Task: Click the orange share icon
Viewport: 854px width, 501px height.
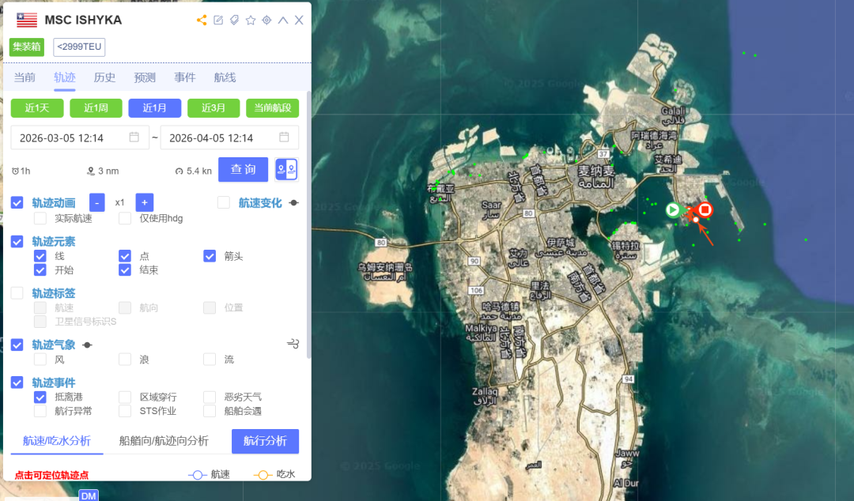Action: [x=202, y=21]
